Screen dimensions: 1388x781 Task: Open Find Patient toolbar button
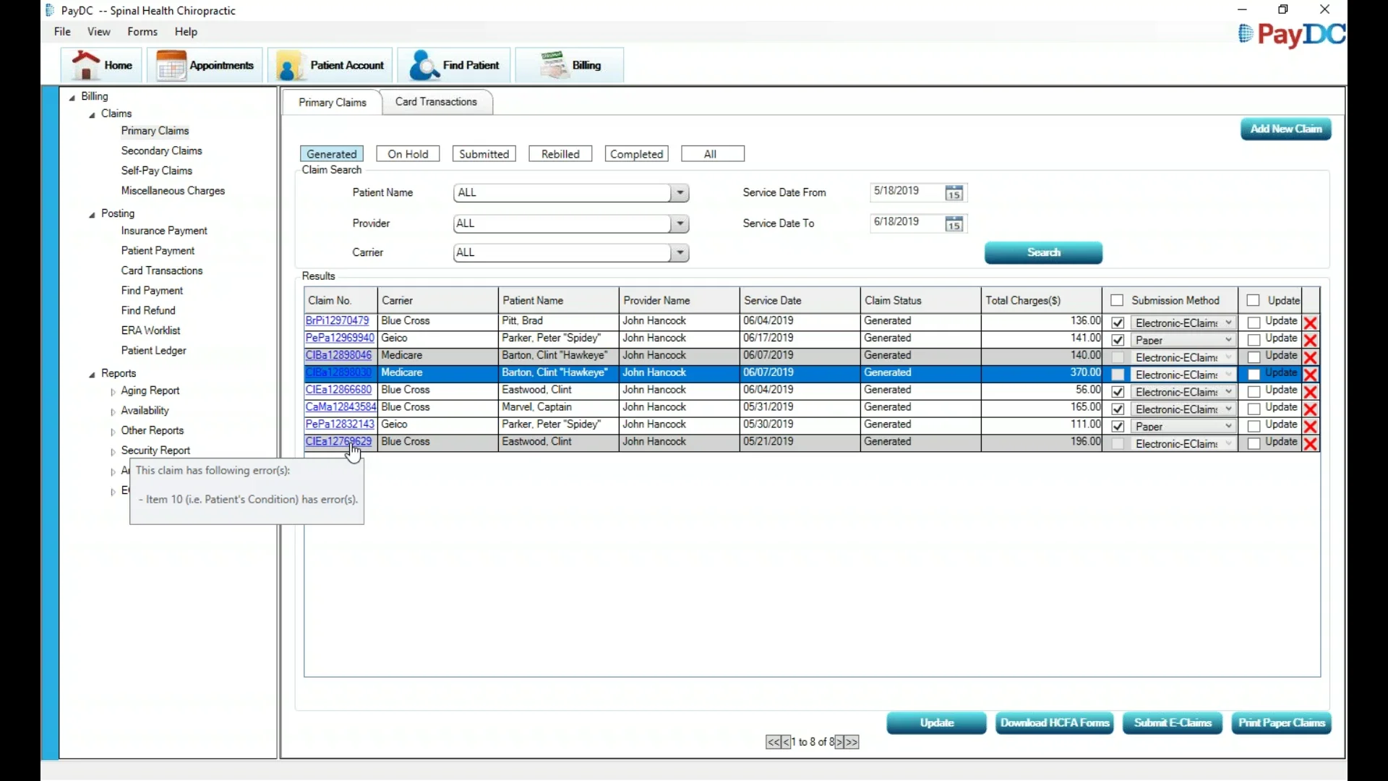click(454, 65)
